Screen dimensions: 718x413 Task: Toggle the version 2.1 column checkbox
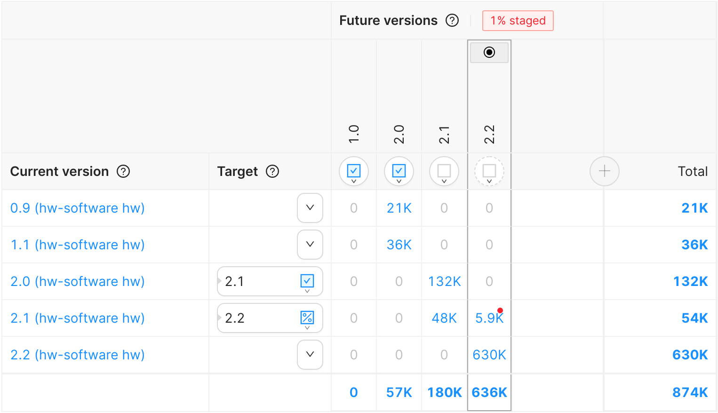coord(444,171)
